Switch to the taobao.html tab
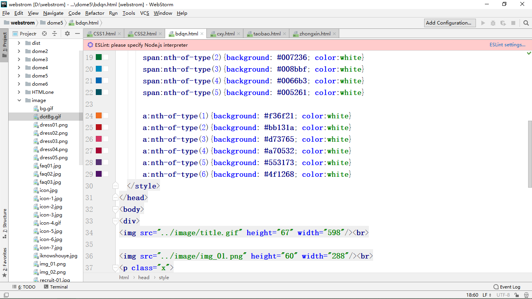 coord(267,34)
